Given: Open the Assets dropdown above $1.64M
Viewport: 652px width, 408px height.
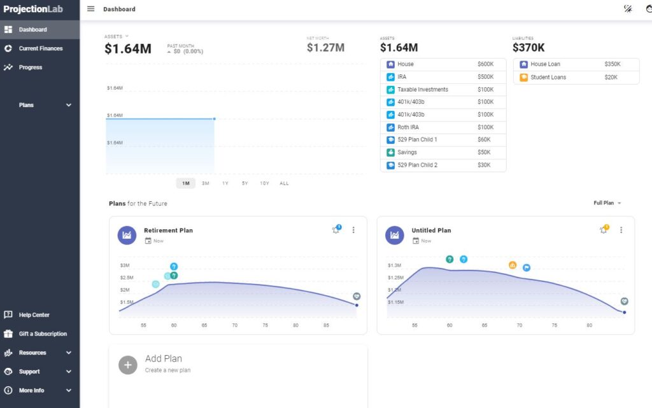Looking at the screenshot, I should [117, 37].
